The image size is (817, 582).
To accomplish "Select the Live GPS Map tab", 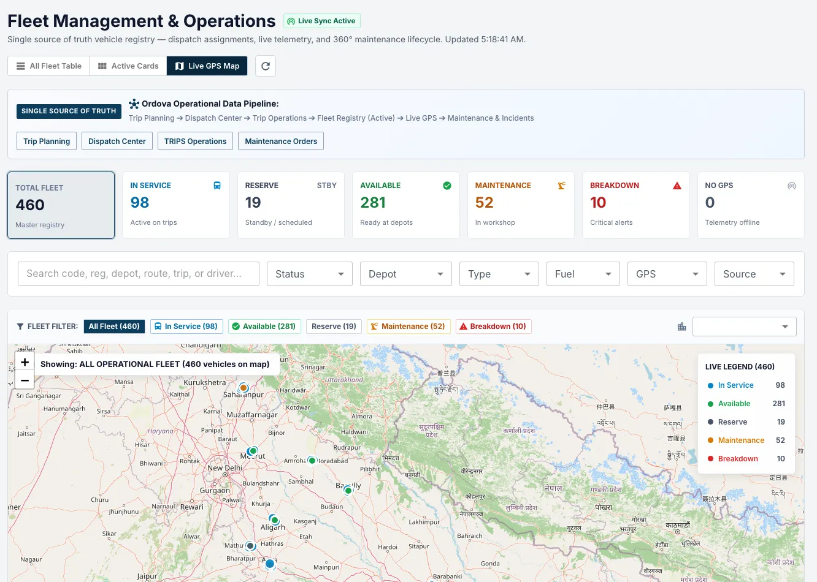I will coord(207,66).
